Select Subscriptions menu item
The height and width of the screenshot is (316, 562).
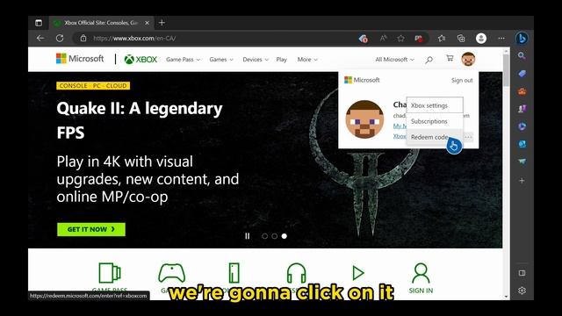coord(435,121)
